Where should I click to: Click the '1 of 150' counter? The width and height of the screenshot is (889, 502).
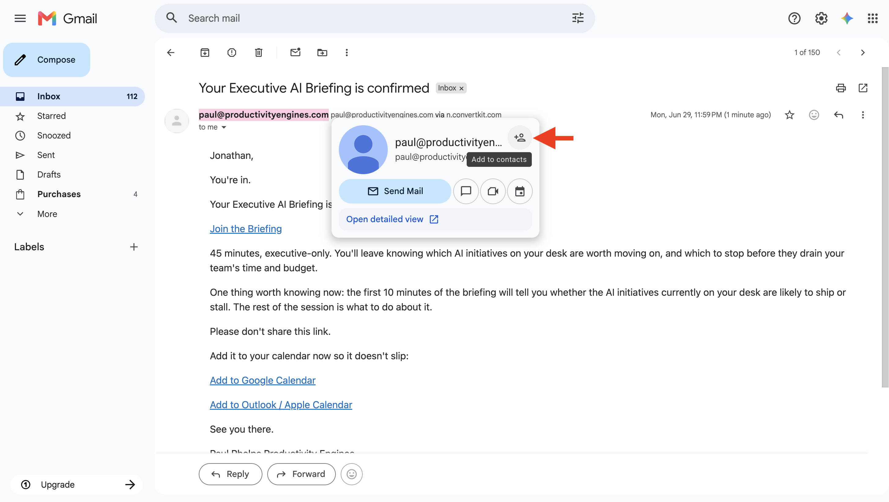[807, 53]
